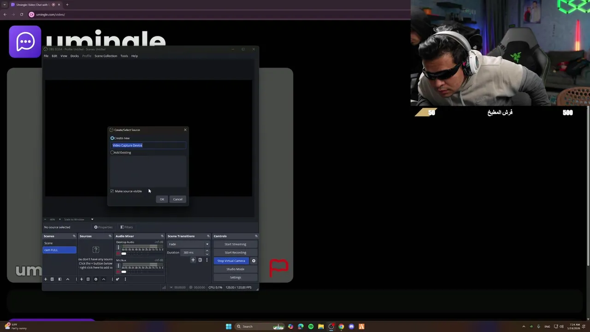Increase transition duration with up arrow
Screen dimensions: 590x332
(207, 251)
